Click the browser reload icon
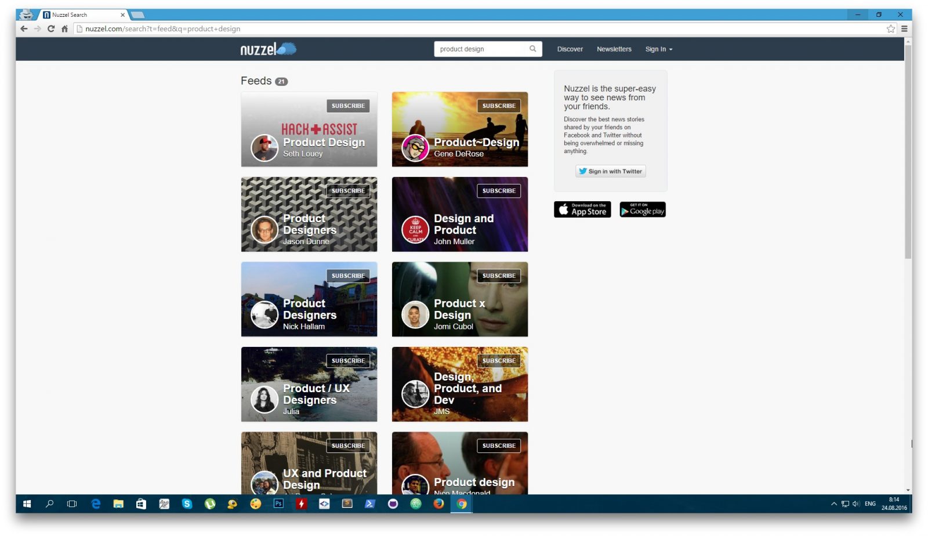Screen dimensions: 928x536 tap(51, 28)
